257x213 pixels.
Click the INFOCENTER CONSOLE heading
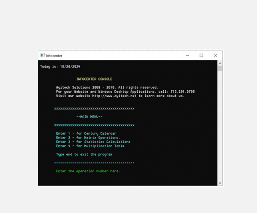[x=94, y=79]
